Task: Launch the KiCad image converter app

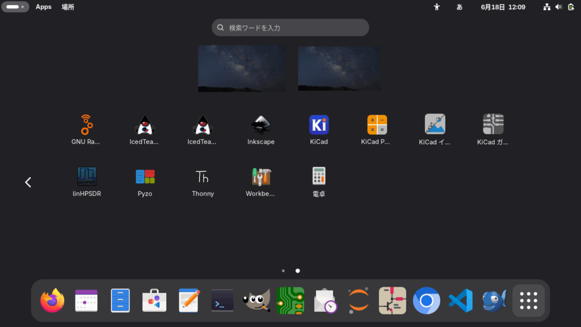Action: click(x=435, y=129)
